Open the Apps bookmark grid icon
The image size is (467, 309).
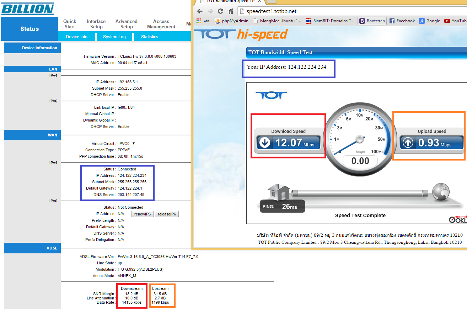click(x=199, y=21)
